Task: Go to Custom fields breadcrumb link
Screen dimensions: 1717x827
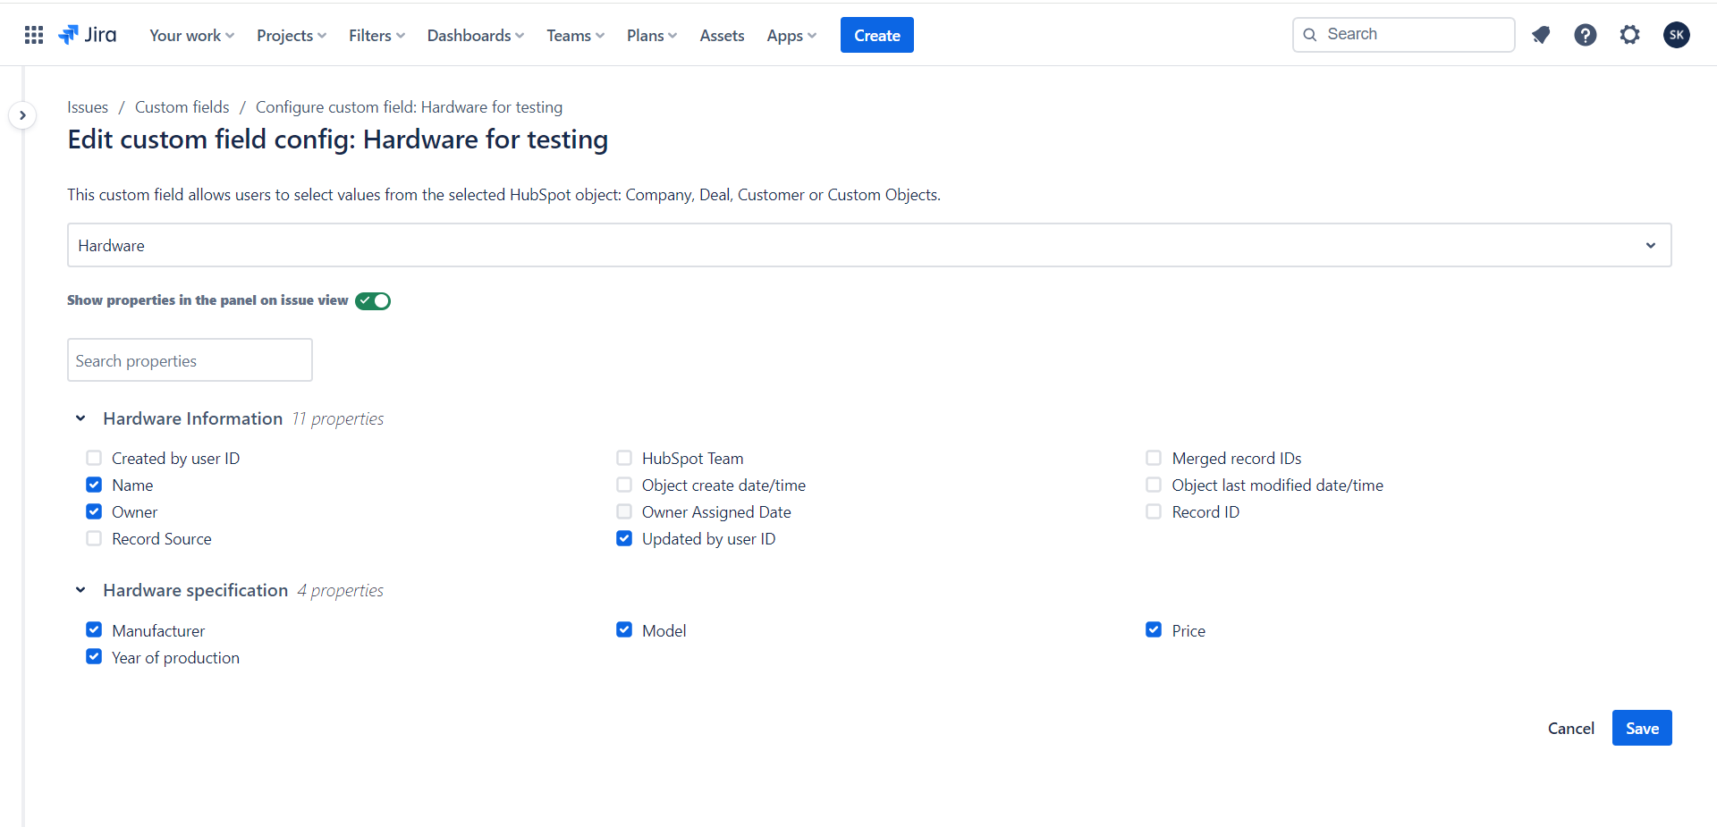Action: [182, 107]
